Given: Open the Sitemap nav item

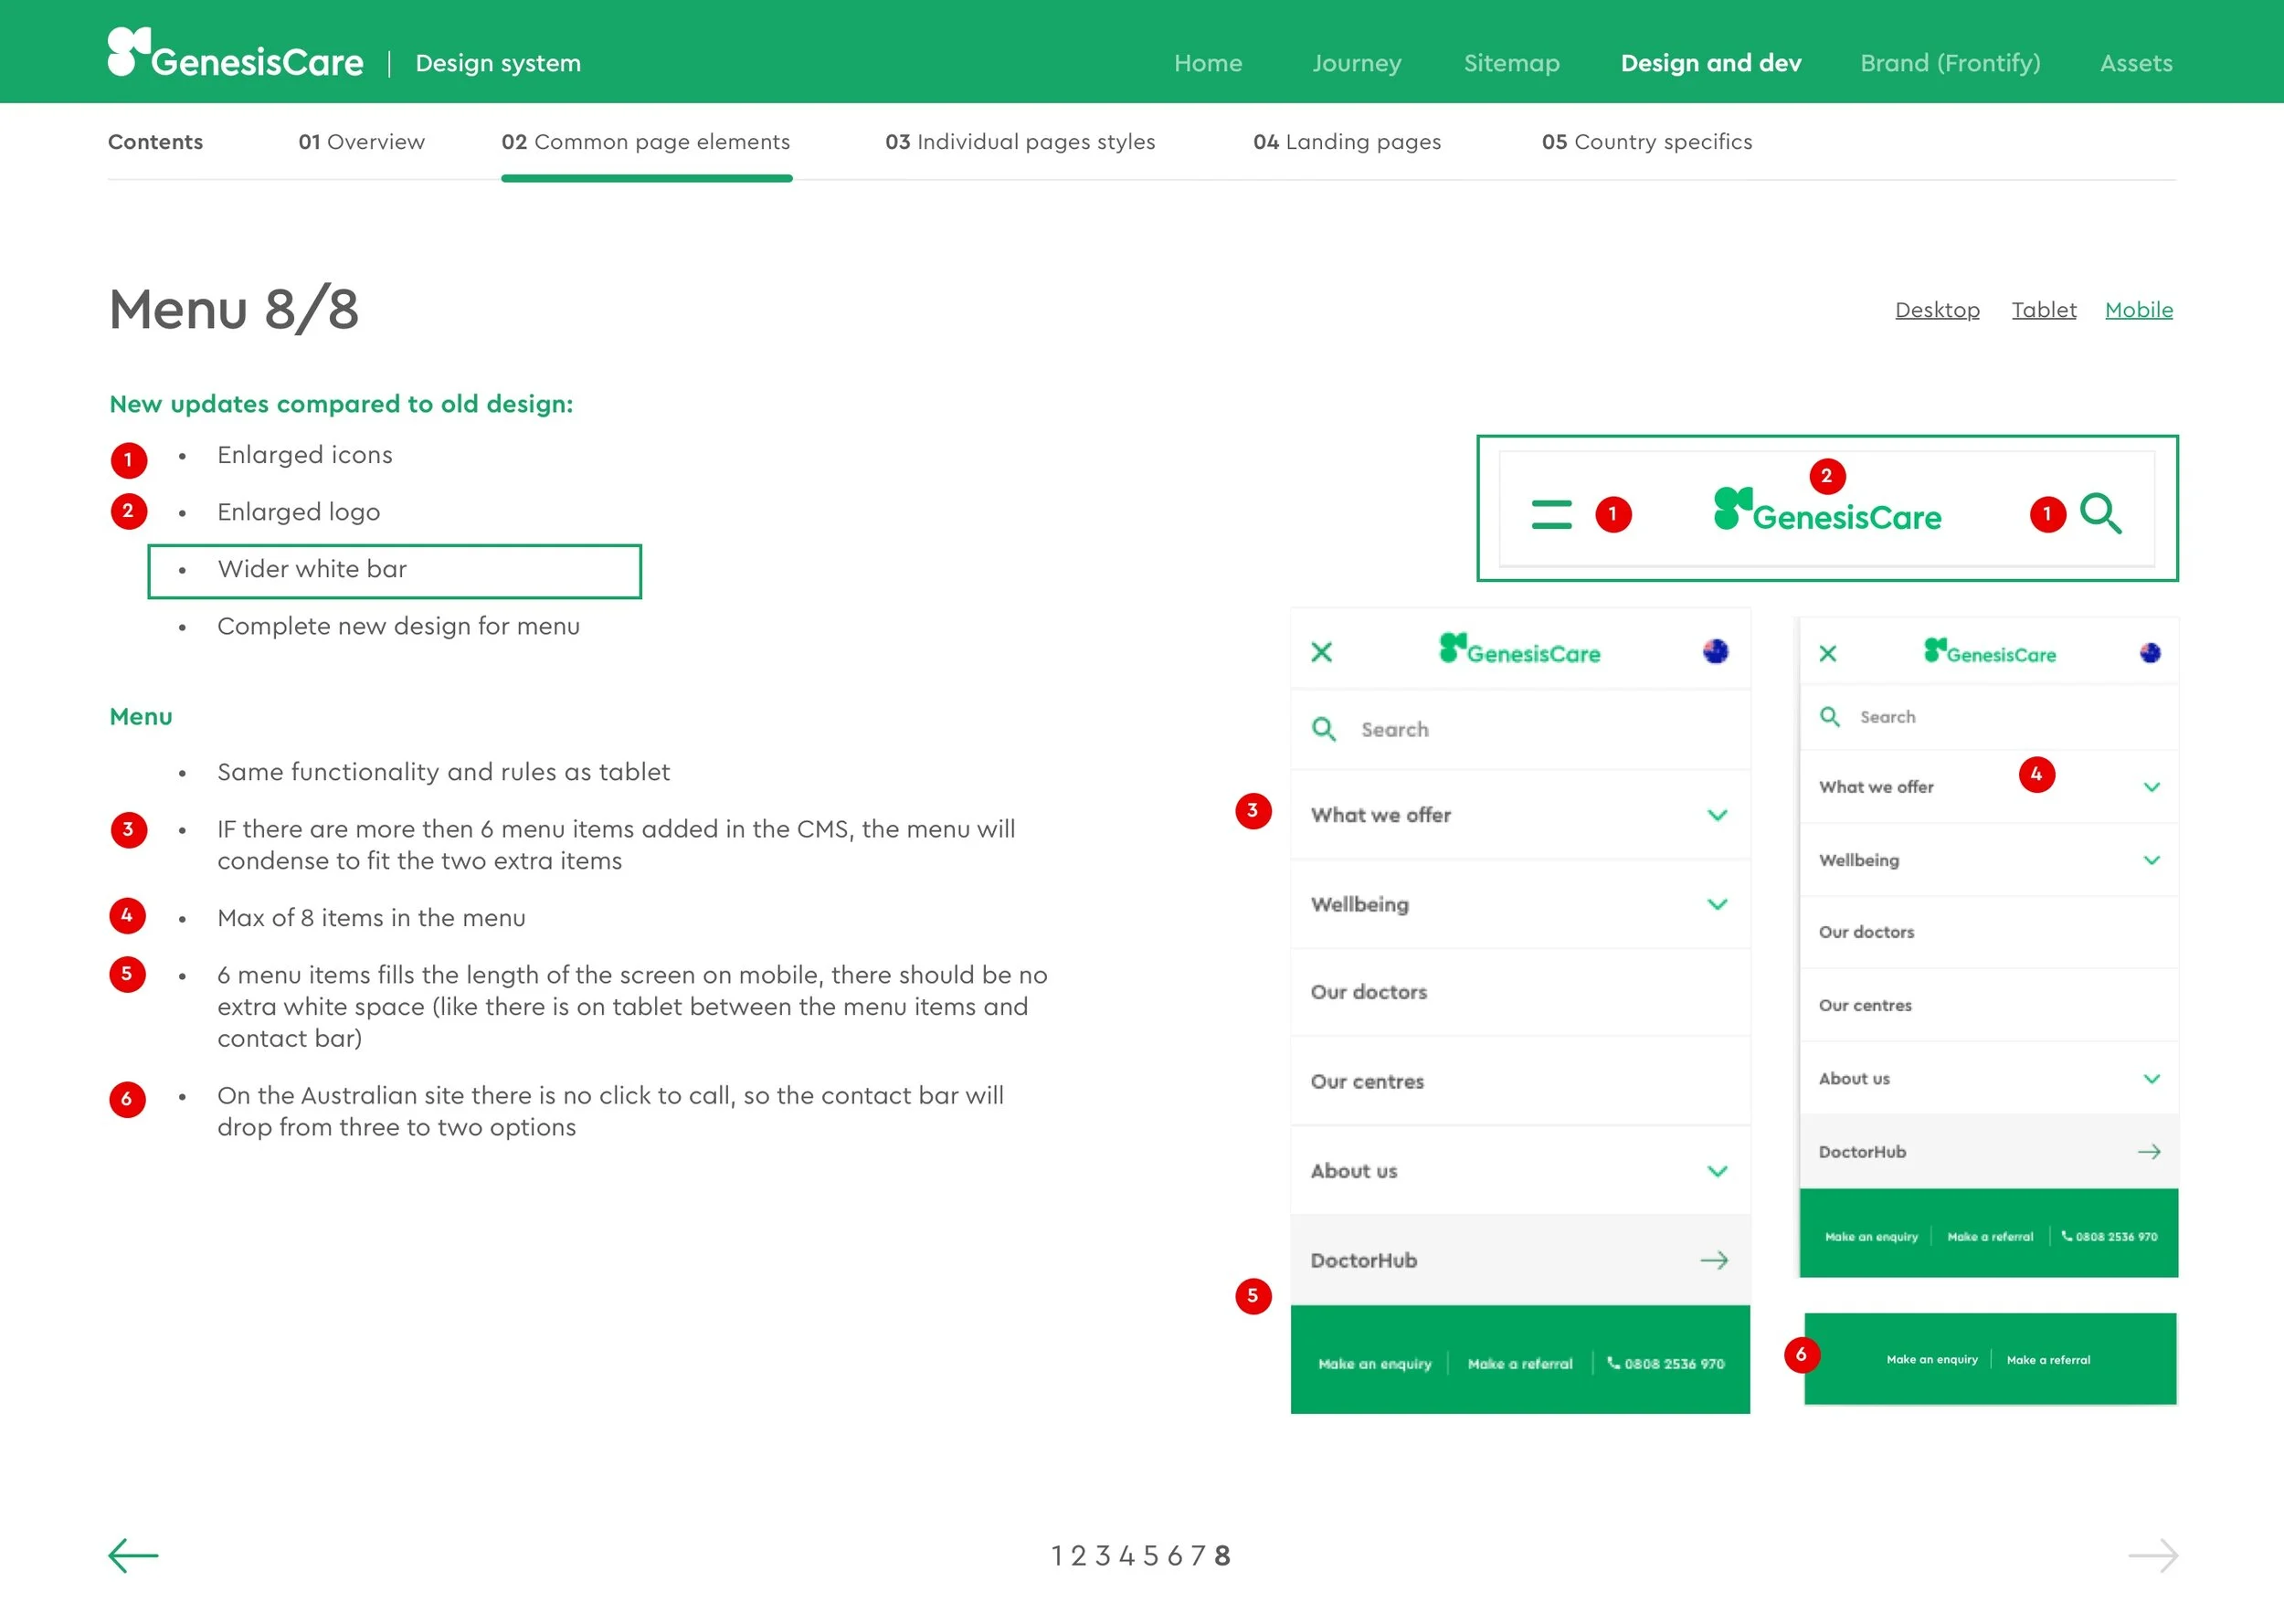Looking at the screenshot, I should (x=1511, y=63).
